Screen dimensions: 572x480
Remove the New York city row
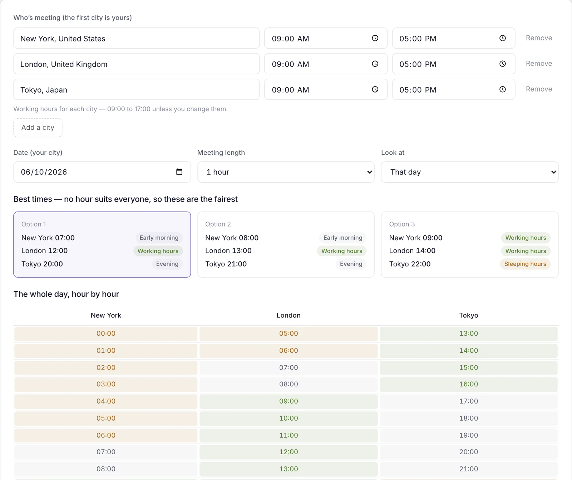[539, 38]
